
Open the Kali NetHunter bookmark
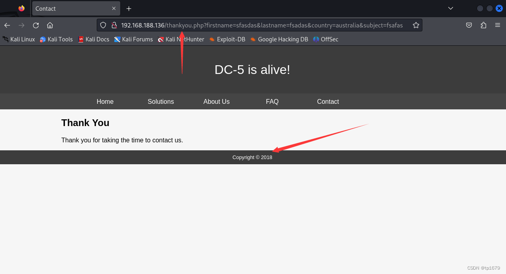181,39
